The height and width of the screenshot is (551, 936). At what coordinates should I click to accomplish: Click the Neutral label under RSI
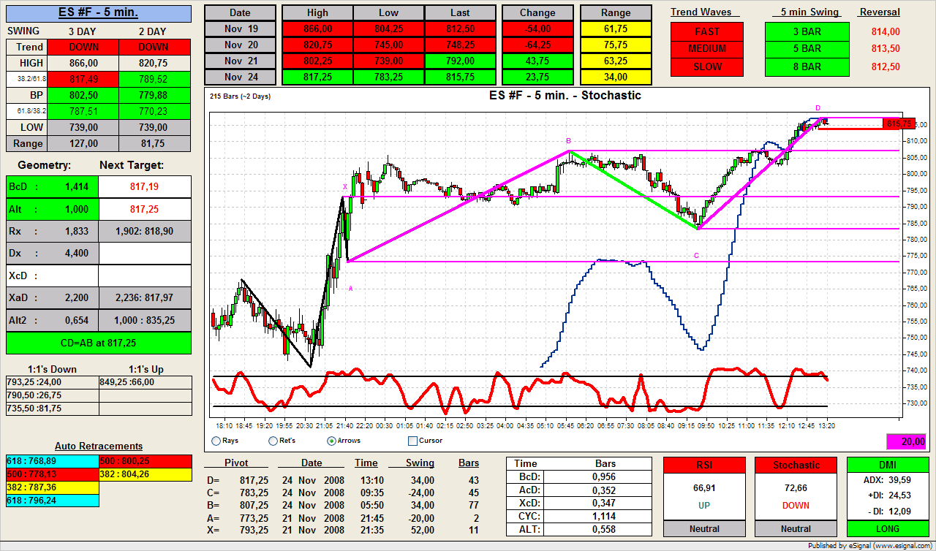(x=704, y=528)
